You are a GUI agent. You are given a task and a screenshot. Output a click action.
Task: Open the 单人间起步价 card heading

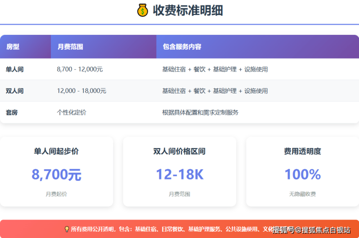pos(56,151)
